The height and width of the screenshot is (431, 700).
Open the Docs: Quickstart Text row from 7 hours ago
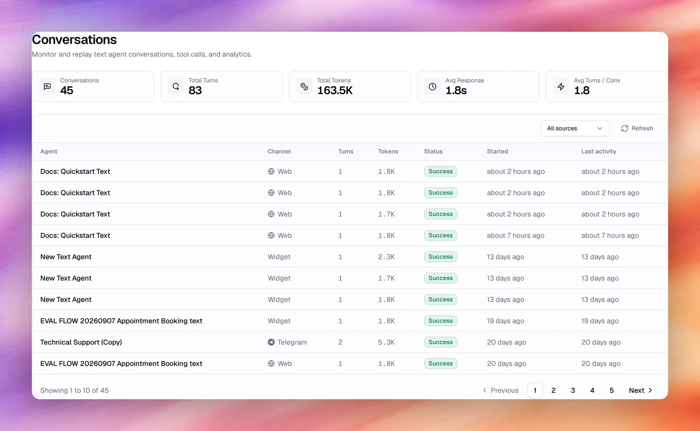350,236
